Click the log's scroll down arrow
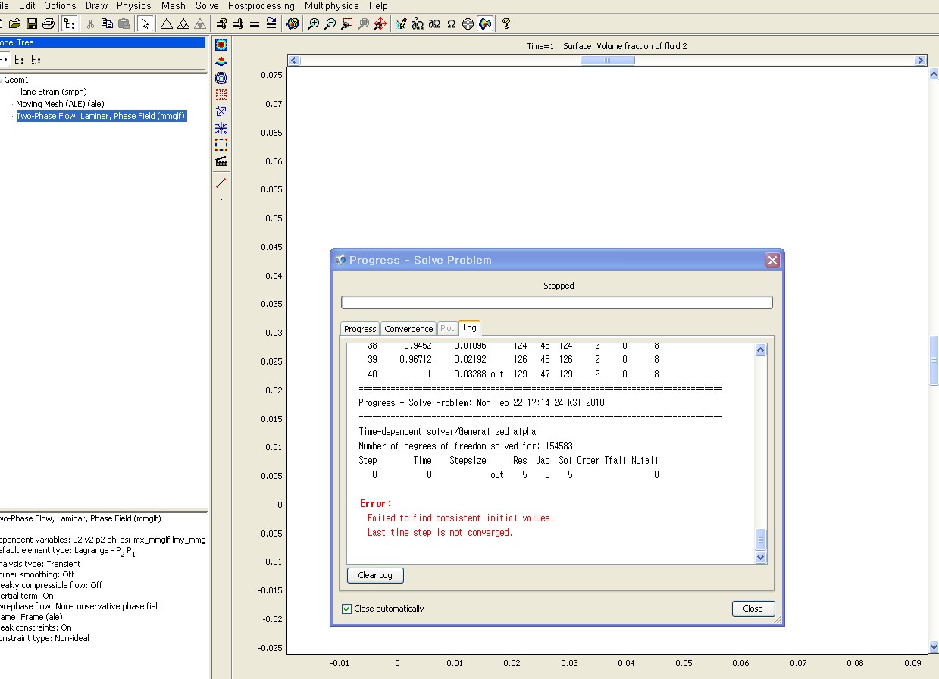 tap(761, 557)
